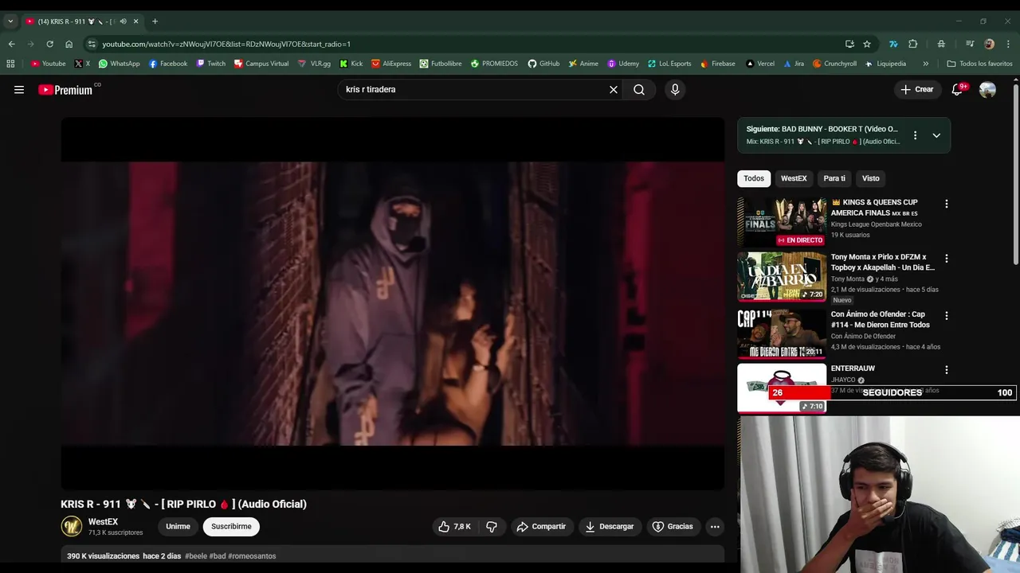Image resolution: width=1020 pixels, height=573 pixels.
Task: Open new browser tab with plus
Action: [155, 21]
